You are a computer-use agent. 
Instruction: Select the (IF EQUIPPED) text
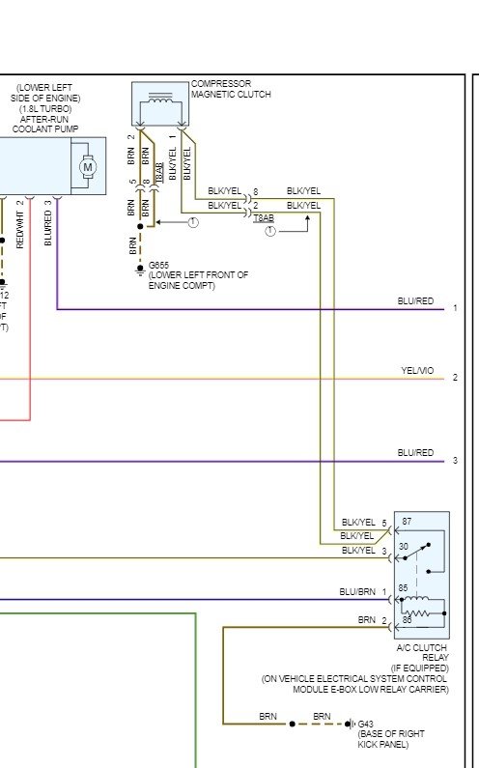point(420,668)
